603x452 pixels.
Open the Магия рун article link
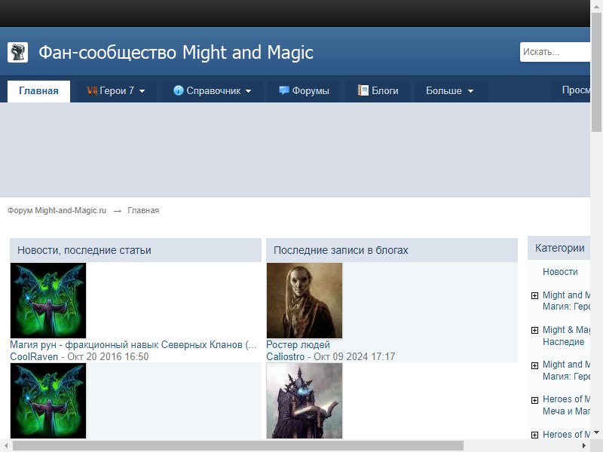point(133,345)
